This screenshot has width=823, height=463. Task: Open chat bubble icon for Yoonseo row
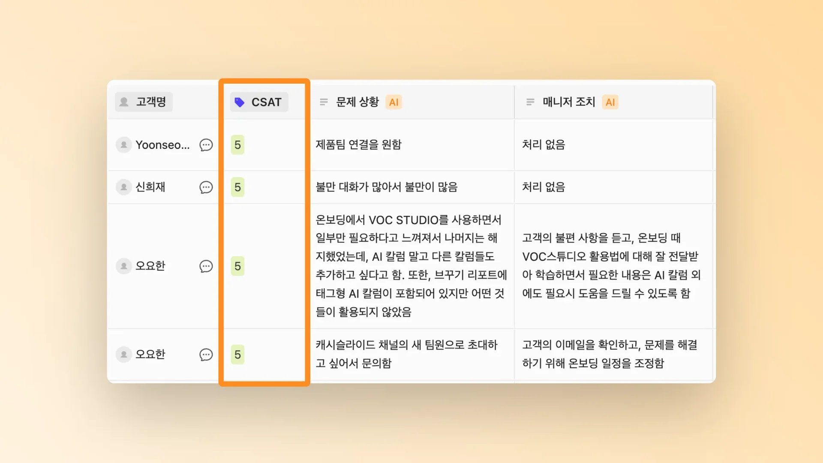(206, 145)
